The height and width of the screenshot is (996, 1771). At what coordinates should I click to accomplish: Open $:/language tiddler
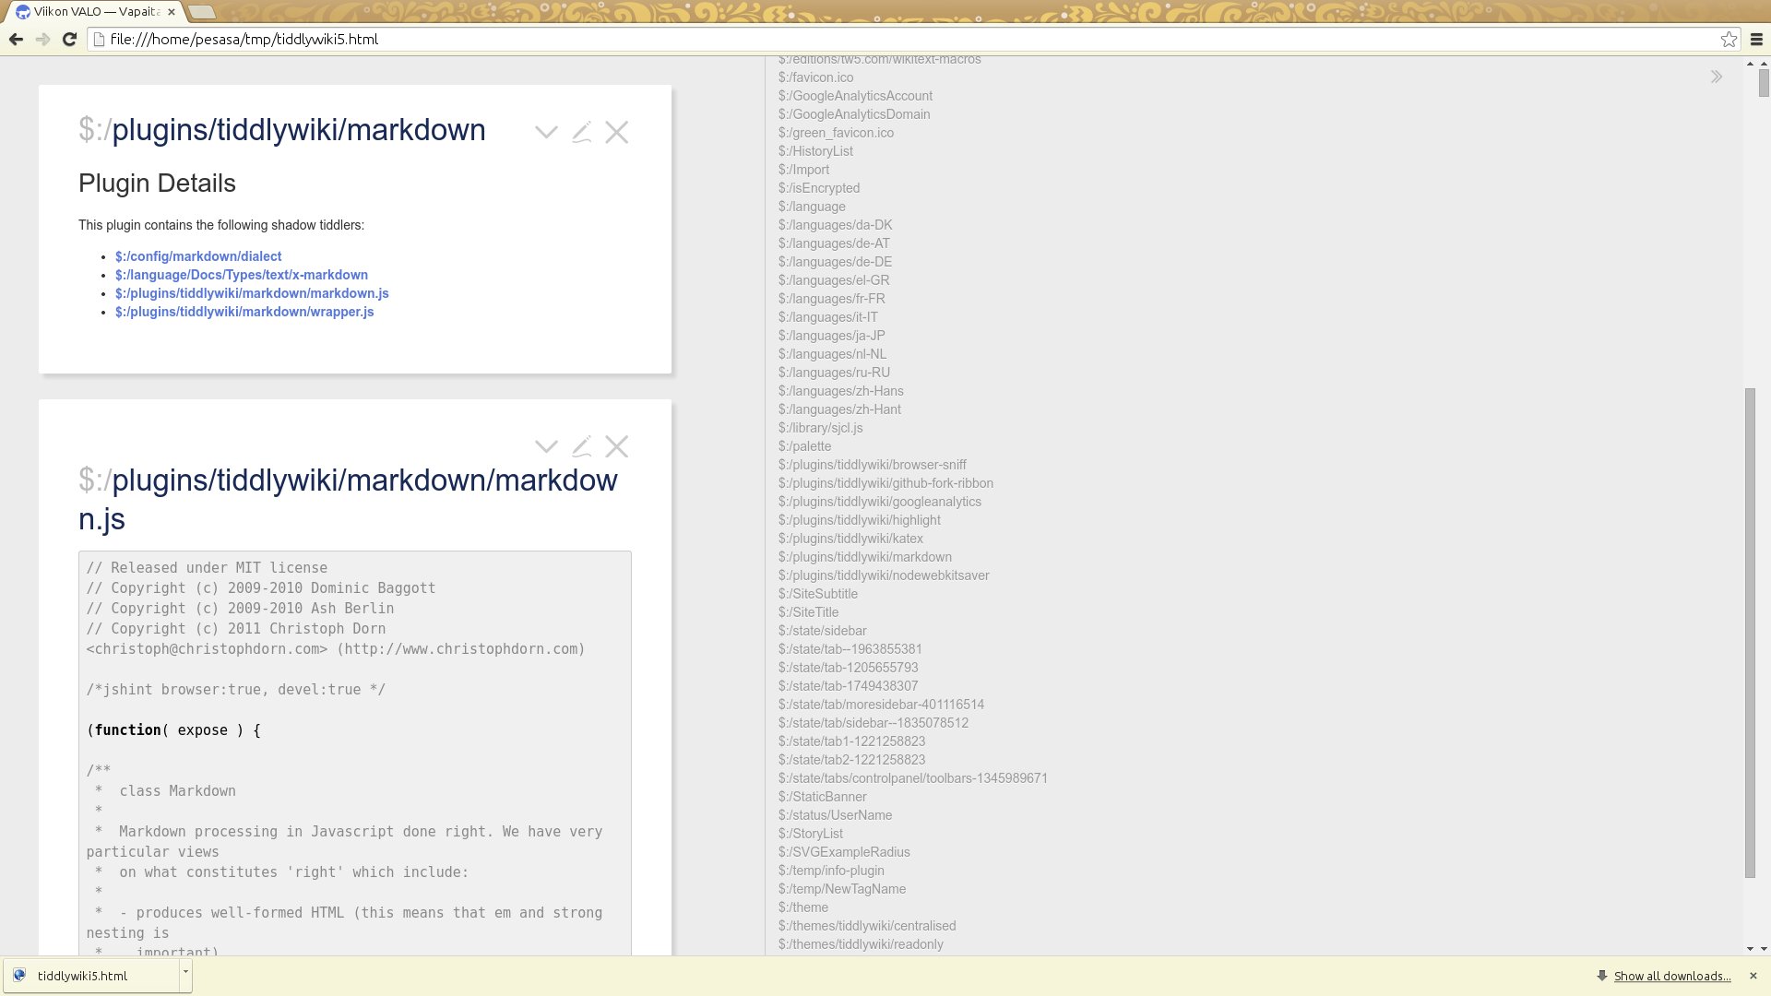[x=812, y=207]
